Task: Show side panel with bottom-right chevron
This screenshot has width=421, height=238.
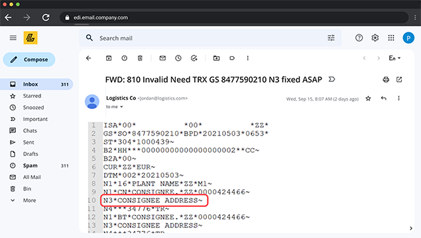Action: pos(411,228)
